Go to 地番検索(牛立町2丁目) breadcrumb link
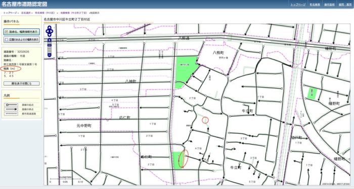The height and width of the screenshot is (189, 354). (x=73, y=13)
